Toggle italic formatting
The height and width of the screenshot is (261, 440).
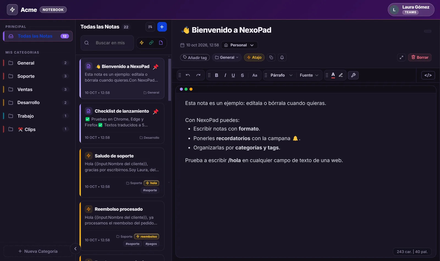[225, 75]
